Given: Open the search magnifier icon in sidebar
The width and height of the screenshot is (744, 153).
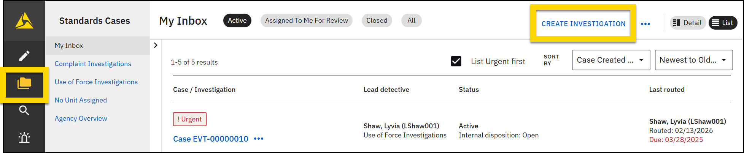Looking at the screenshot, I should coord(24,110).
